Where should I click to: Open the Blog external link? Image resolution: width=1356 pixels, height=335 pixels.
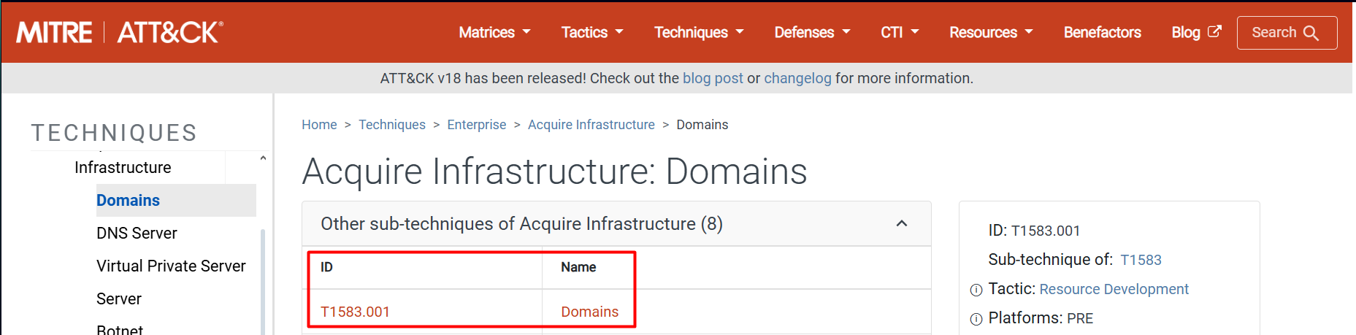click(1196, 32)
